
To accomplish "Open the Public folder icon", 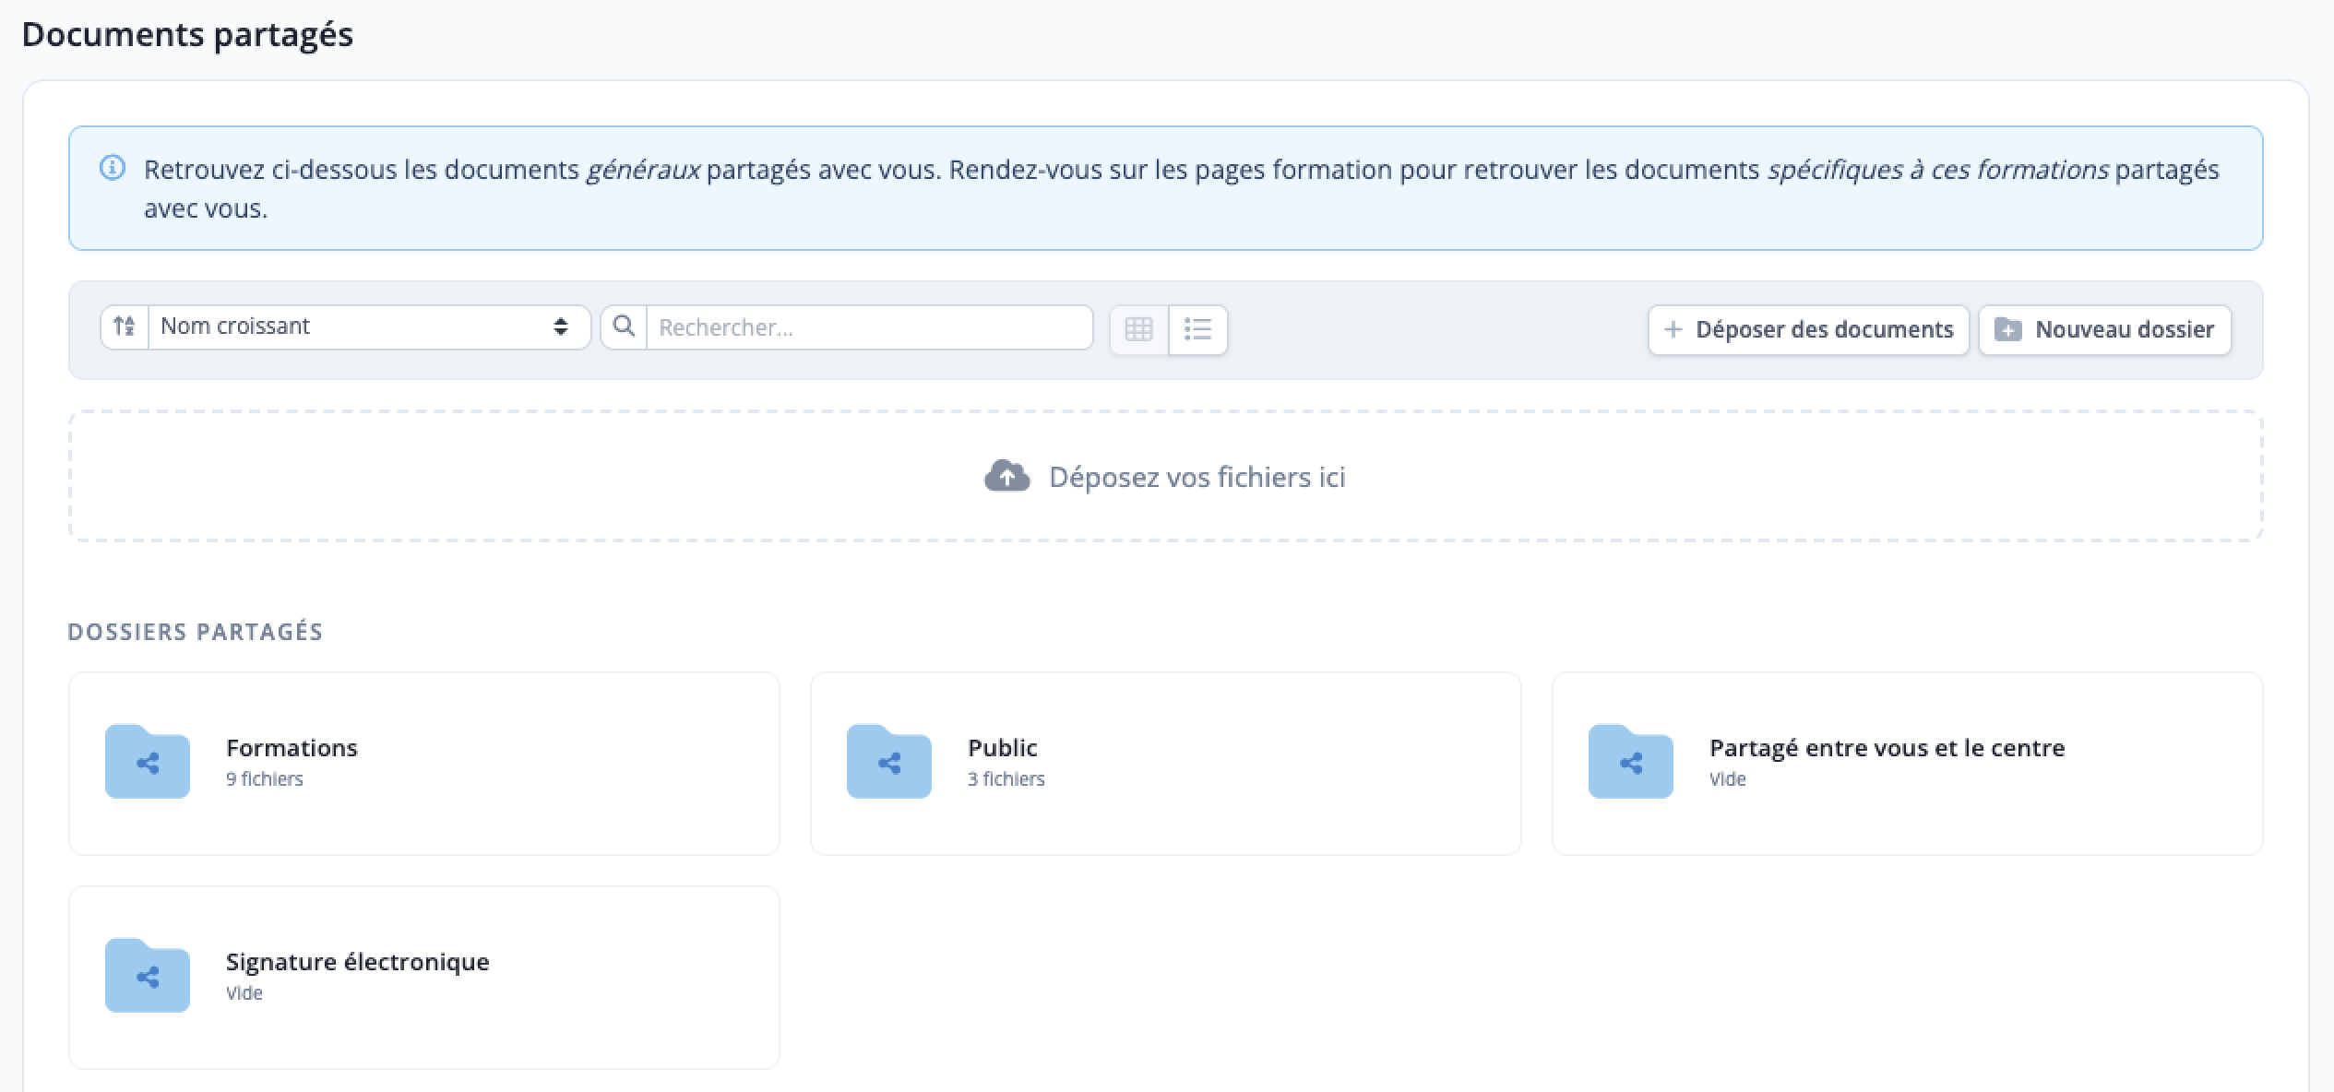I will pyautogui.click(x=889, y=762).
